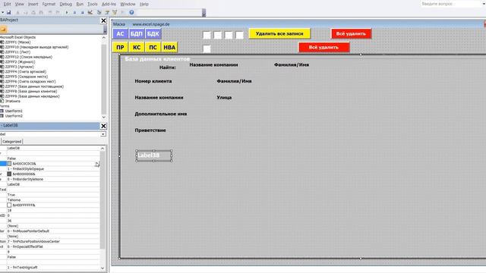Open the toolbar options arrow after the Help icon
The height and width of the screenshot is (273, 486).
[204, 13]
